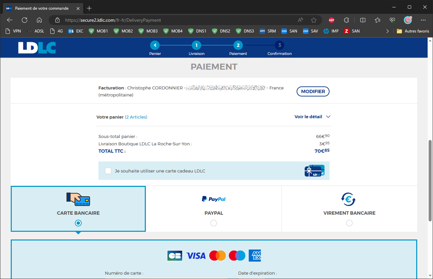This screenshot has height=279, width=433.
Task: Open SAV bookmark
Action: point(310,31)
